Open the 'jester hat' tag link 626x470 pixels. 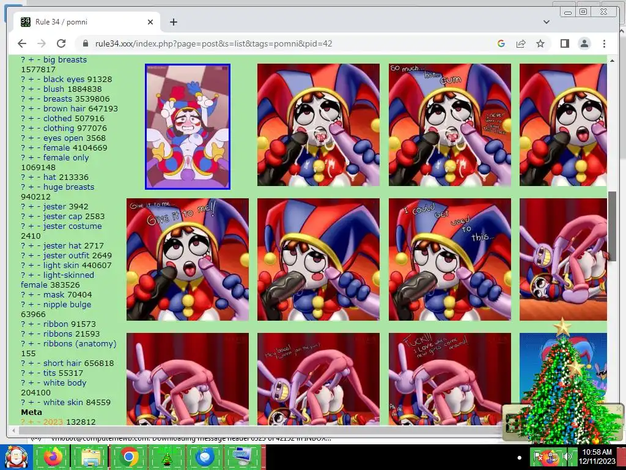tap(63, 245)
